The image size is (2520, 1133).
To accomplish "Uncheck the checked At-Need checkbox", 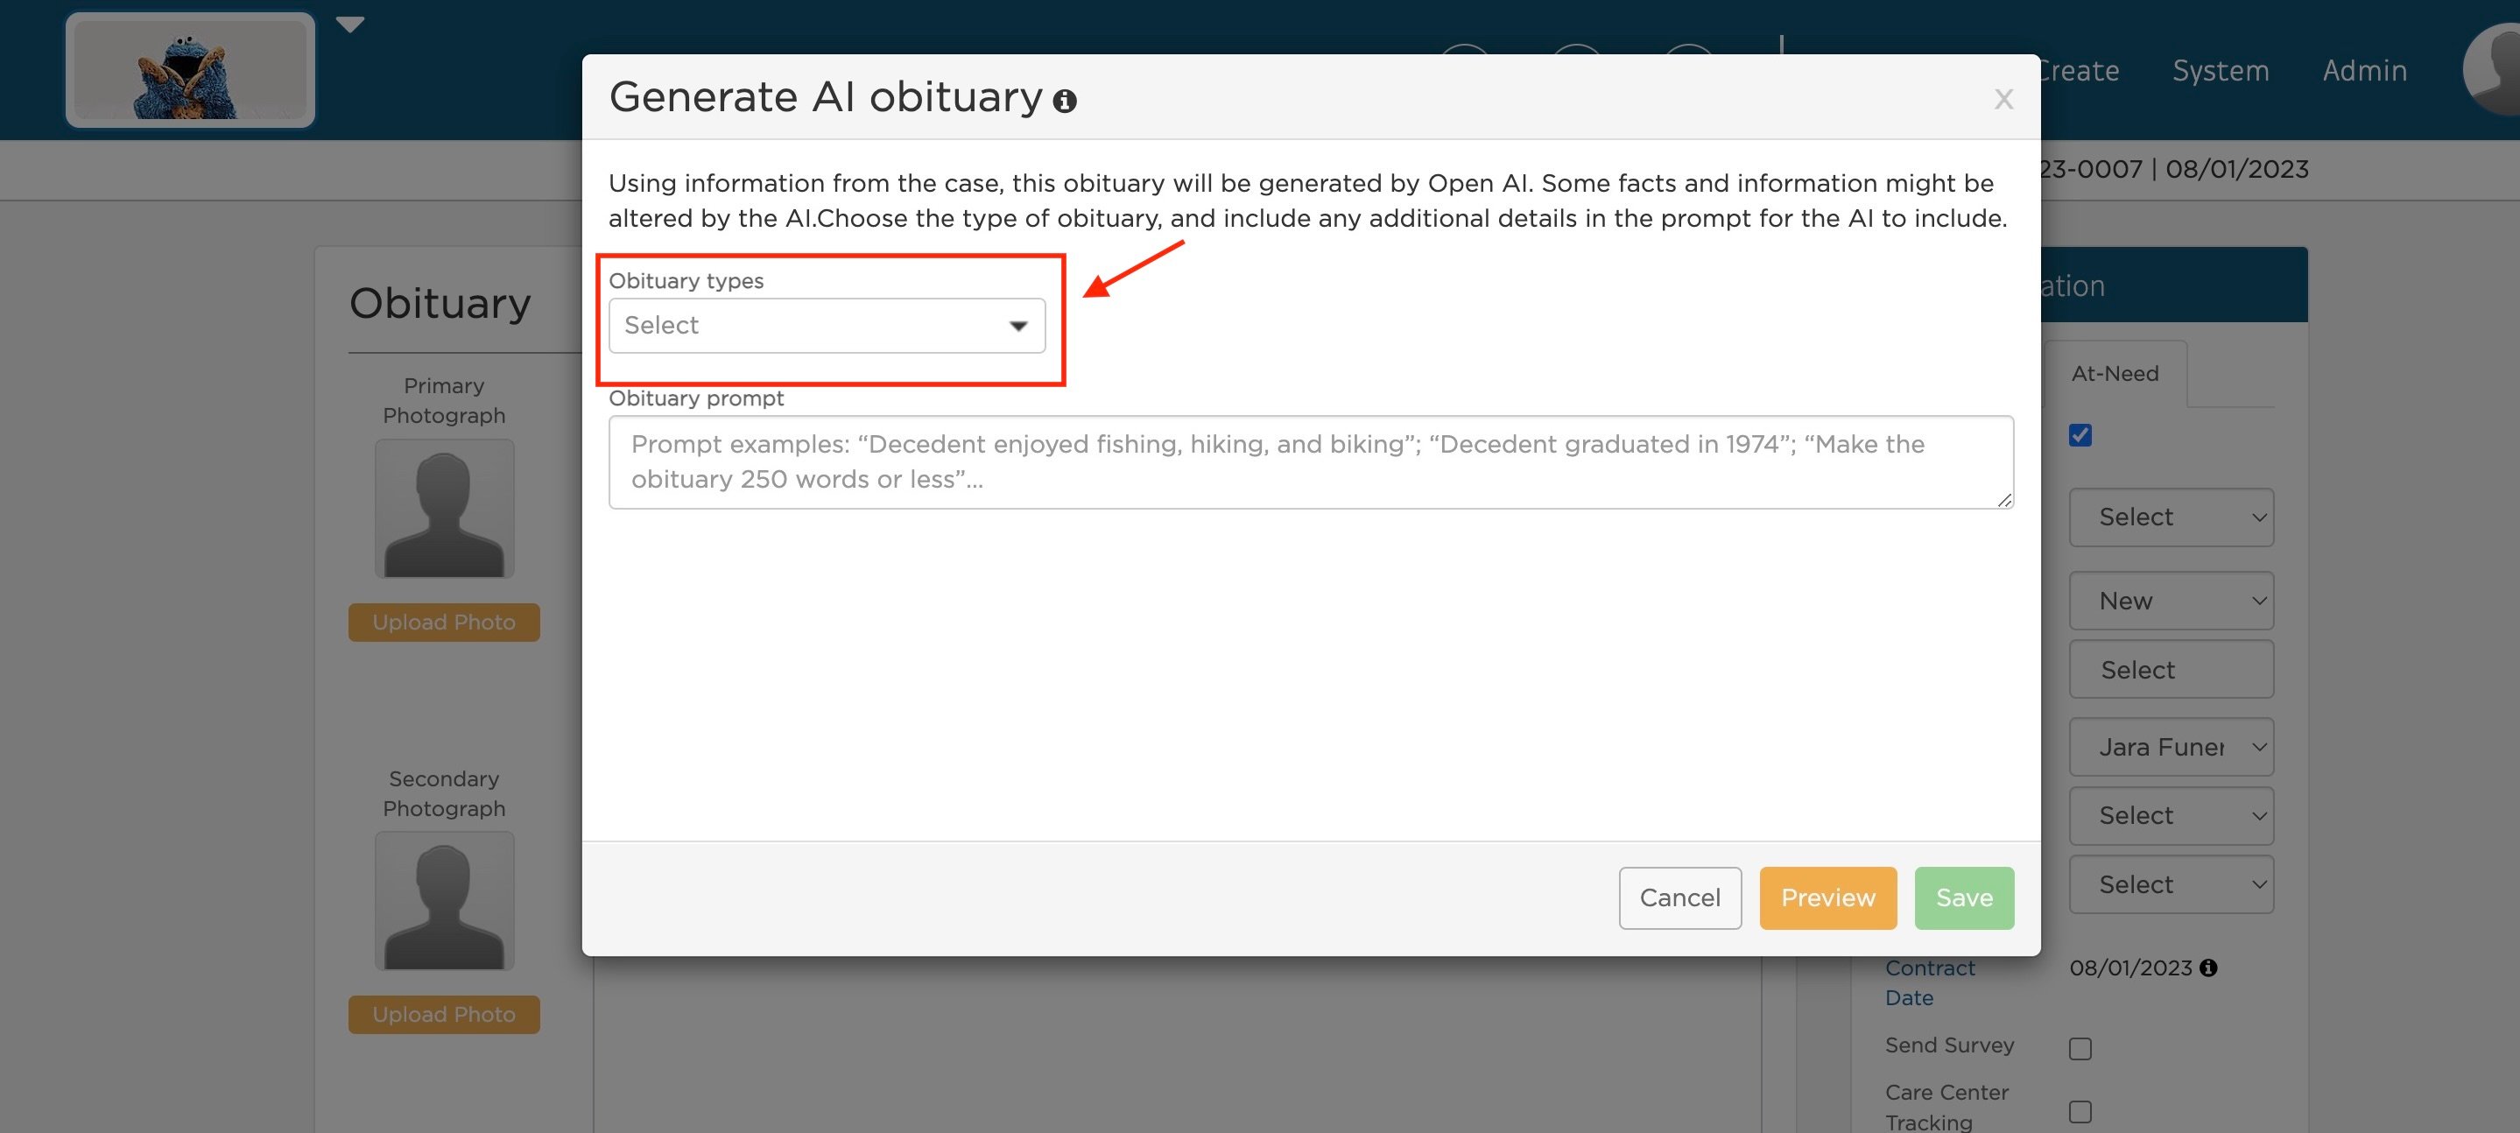I will tap(2080, 435).
